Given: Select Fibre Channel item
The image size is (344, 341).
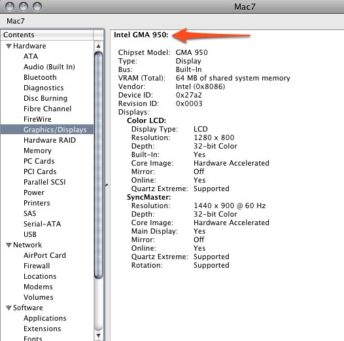Looking at the screenshot, I should pyautogui.click(x=48, y=109).
